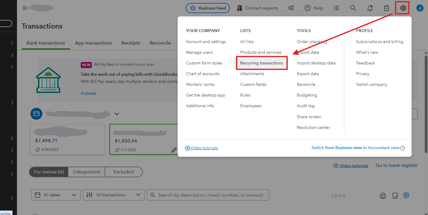Select the For review (0) filter

(x=49, y=172)
